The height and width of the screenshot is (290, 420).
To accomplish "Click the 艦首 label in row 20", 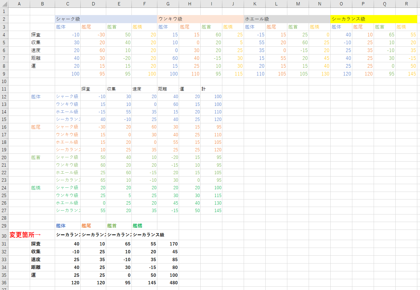I will 36,157.
